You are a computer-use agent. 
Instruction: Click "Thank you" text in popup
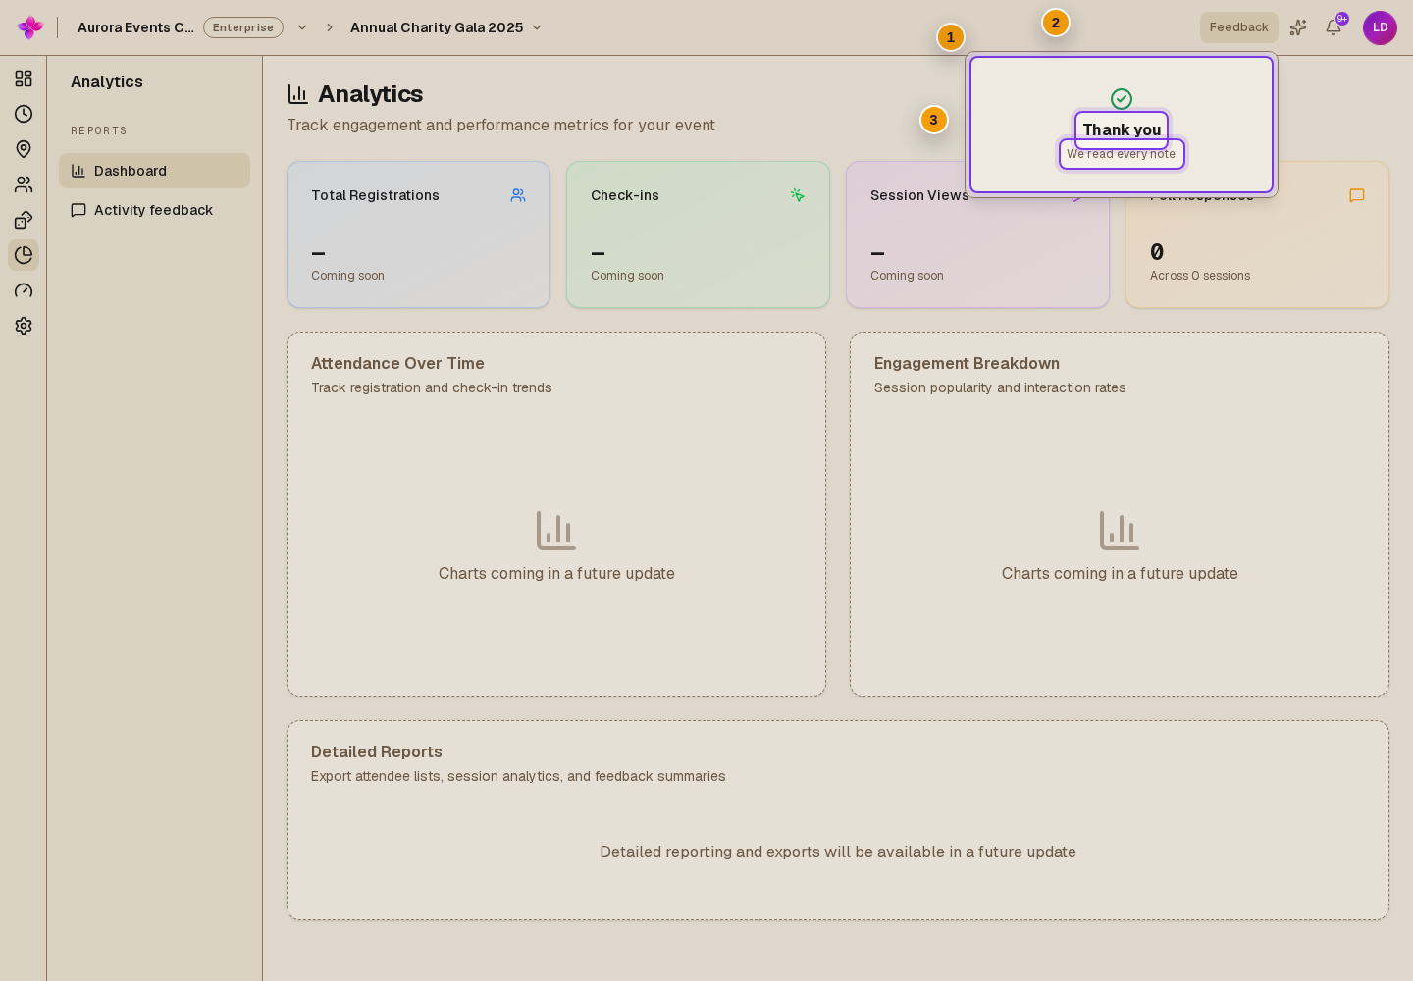tap(1122, 129)
